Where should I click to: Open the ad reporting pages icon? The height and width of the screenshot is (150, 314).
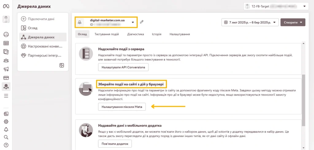point(6,52)
